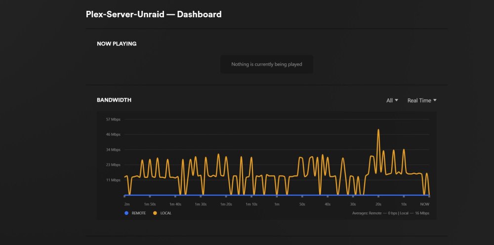Click the 1m 50s time axis label
The height and width of the screenshot is (245, 494).
tap(150, 204)
